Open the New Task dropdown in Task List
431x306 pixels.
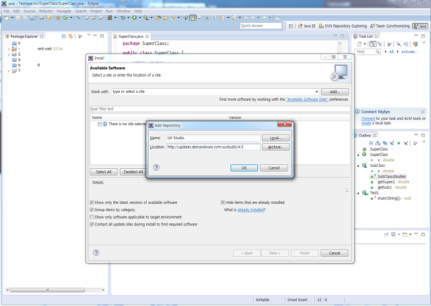coord(365,44)
